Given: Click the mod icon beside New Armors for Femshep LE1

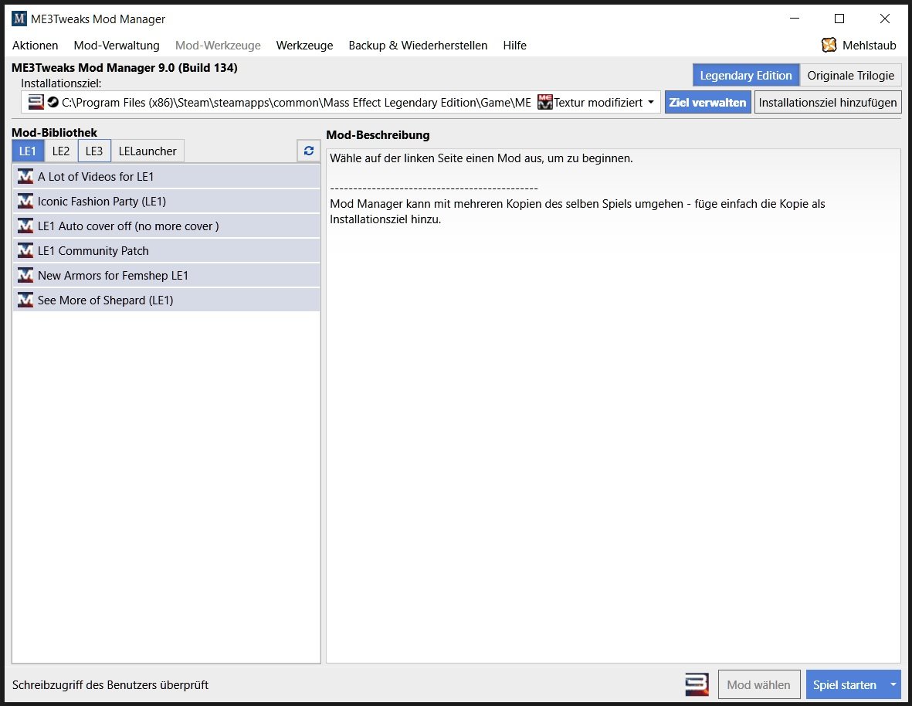Looking at the screenshot, I should [x=25, y=275].
